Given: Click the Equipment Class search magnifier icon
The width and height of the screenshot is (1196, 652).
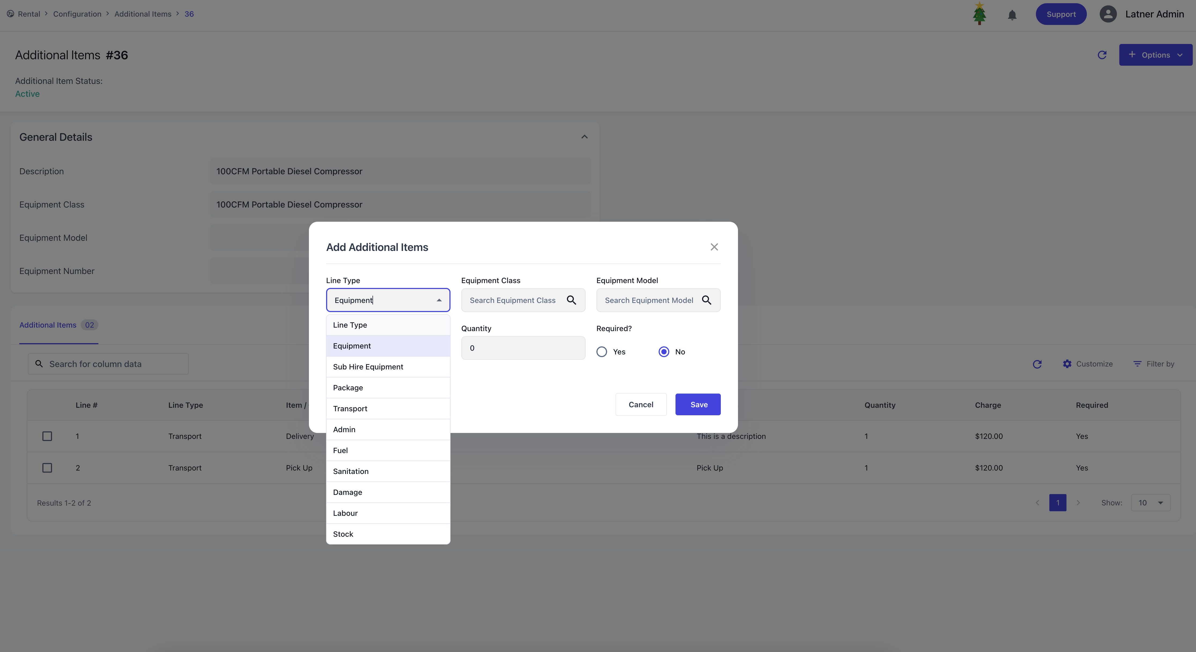Looking at the screenshot, I should tap(571, 300).
